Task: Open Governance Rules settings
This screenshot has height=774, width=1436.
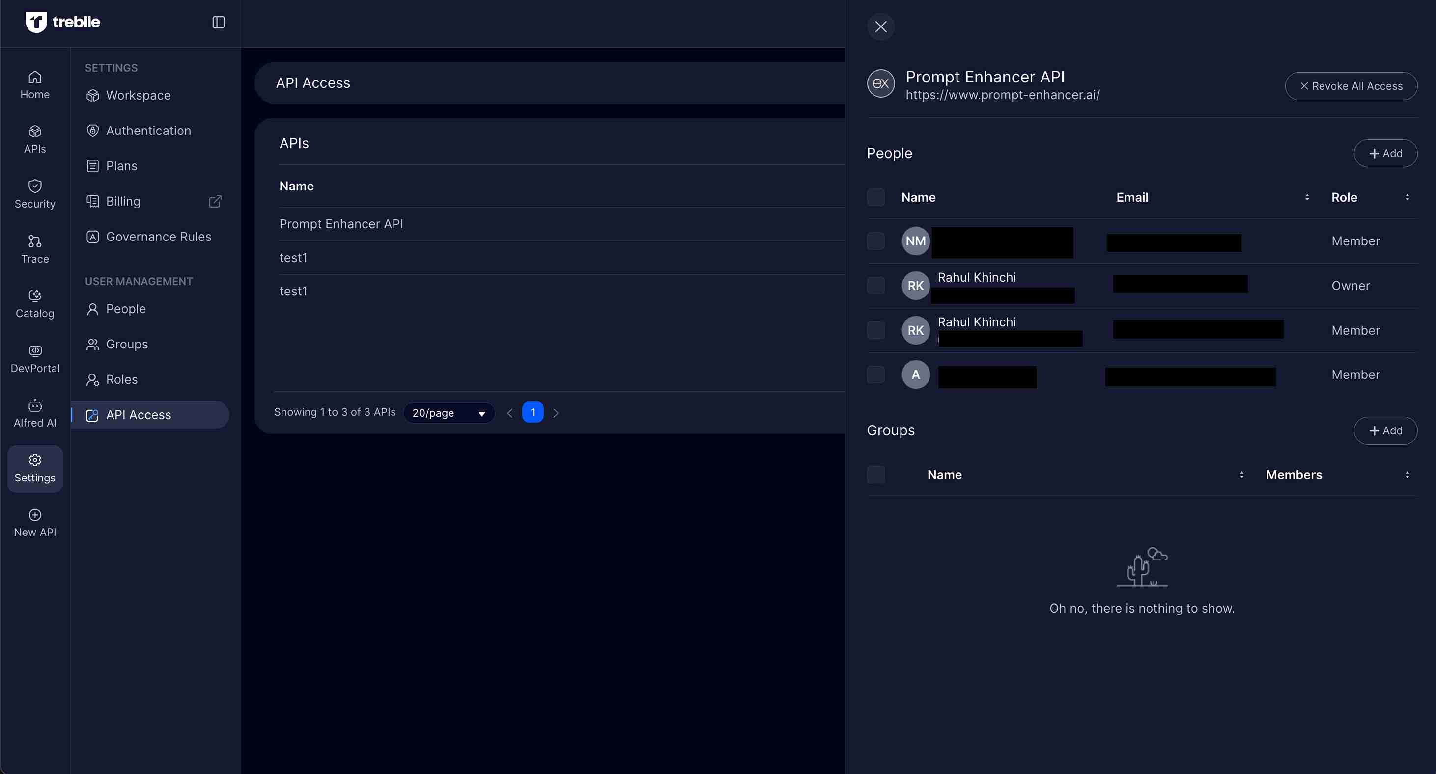Action: pos(158,236)
